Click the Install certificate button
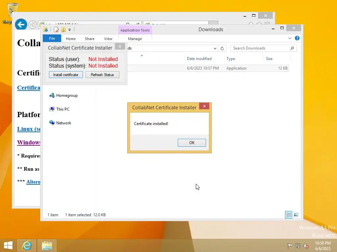 pyautogui.click(x=66, y=75)
